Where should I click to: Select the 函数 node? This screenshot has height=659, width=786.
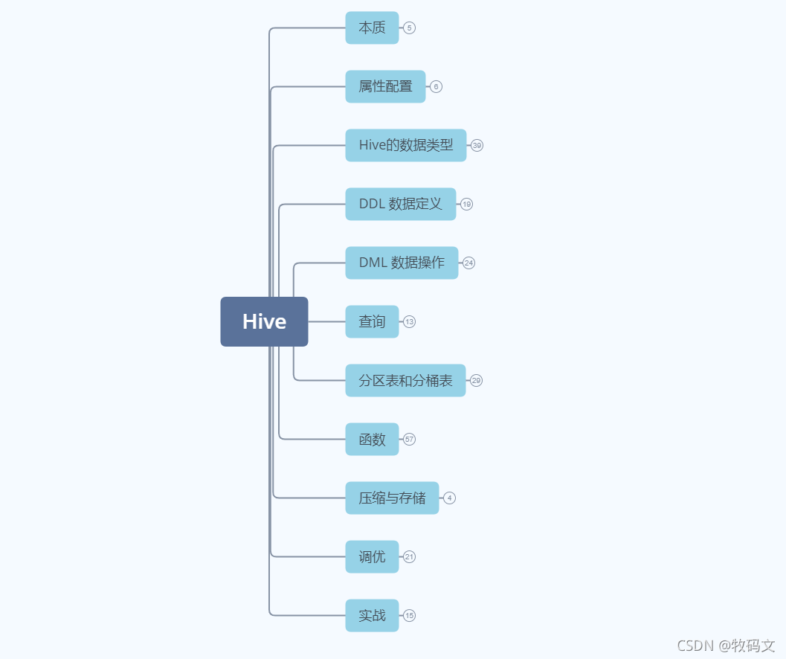tap(372, 440)
